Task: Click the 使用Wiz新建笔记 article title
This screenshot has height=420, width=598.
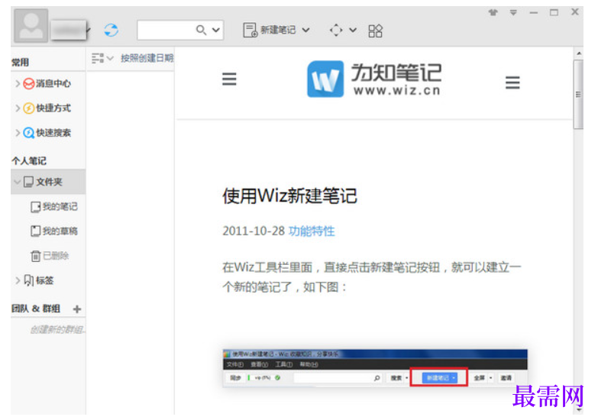Action: coord(290,195)
